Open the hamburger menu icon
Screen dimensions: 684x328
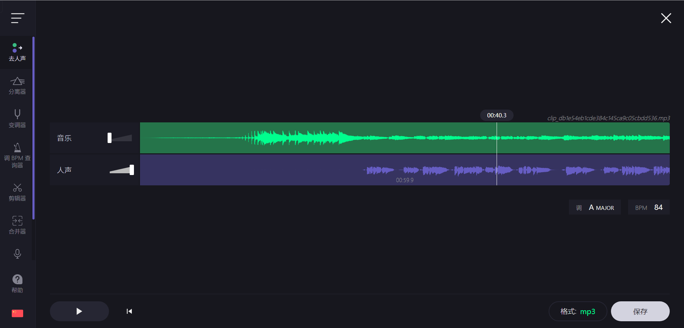click(x=17, y=18)
